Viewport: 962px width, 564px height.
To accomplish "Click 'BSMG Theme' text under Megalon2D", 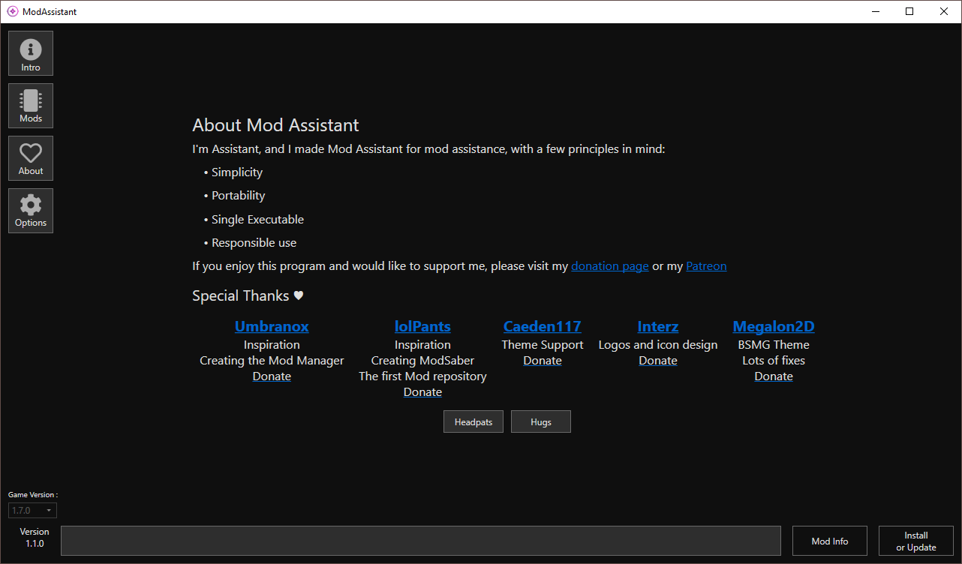I will pyautogui.click(x=774, y=345).
